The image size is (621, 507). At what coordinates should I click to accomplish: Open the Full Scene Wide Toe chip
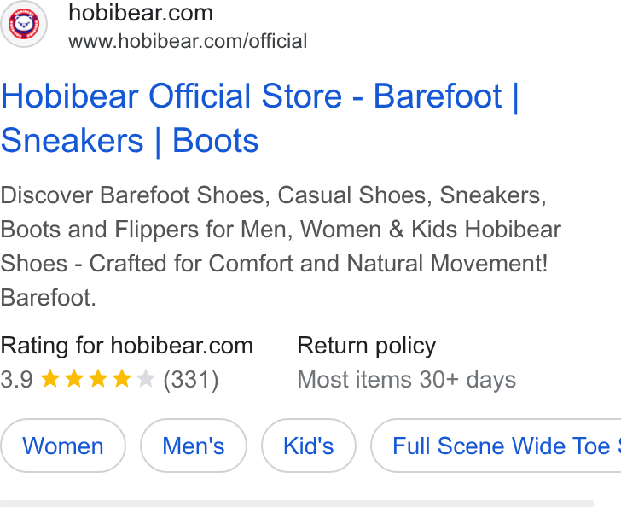pos(496,446)
